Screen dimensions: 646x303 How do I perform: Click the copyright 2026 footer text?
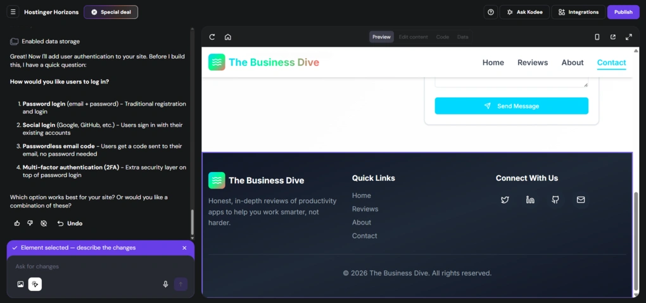click(x=417, y=273)
